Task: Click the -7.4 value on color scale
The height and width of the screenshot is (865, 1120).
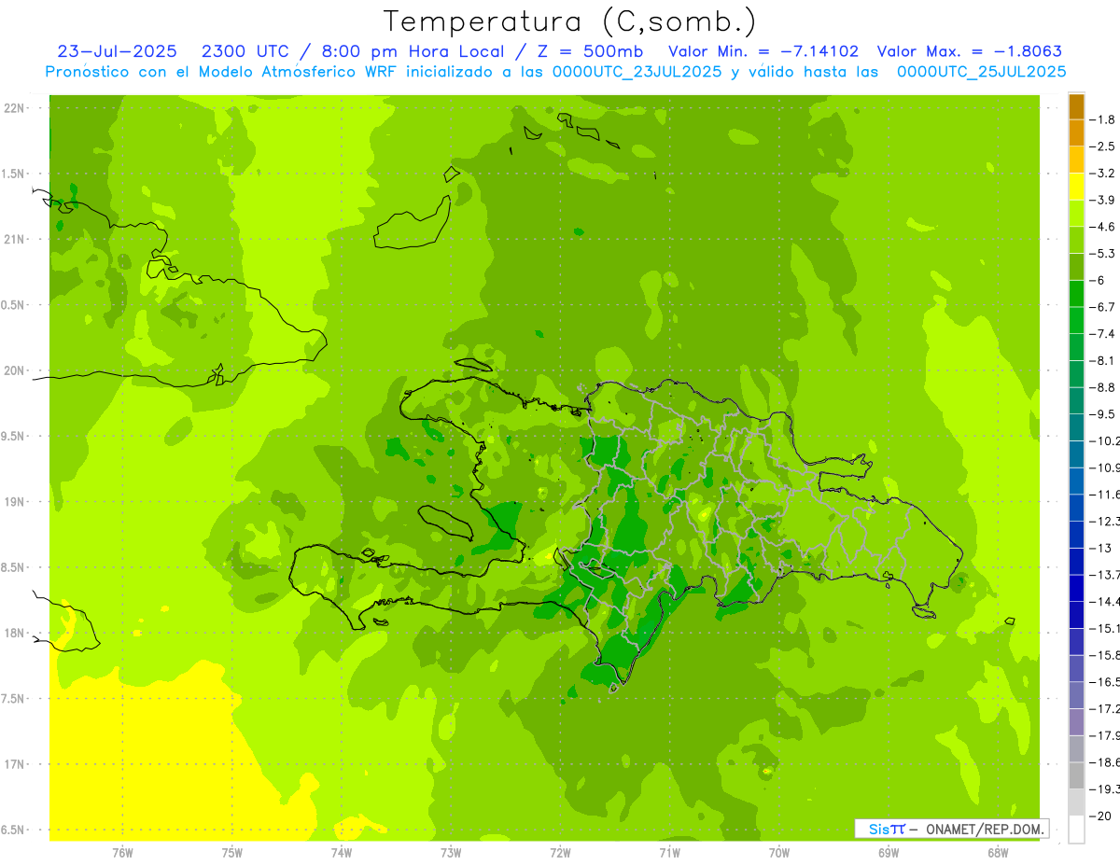Action: pyautogui.click(x=1102, y=333)
